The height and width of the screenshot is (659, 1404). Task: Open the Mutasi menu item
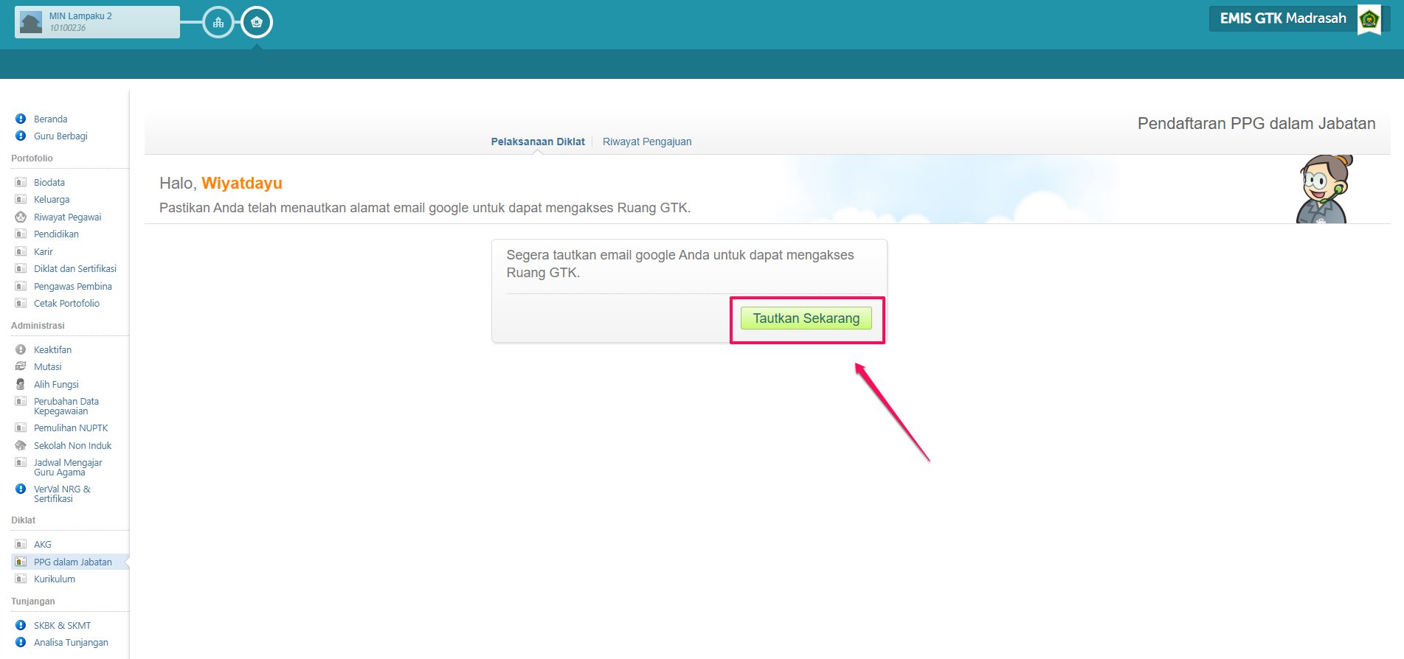point(48,366)
